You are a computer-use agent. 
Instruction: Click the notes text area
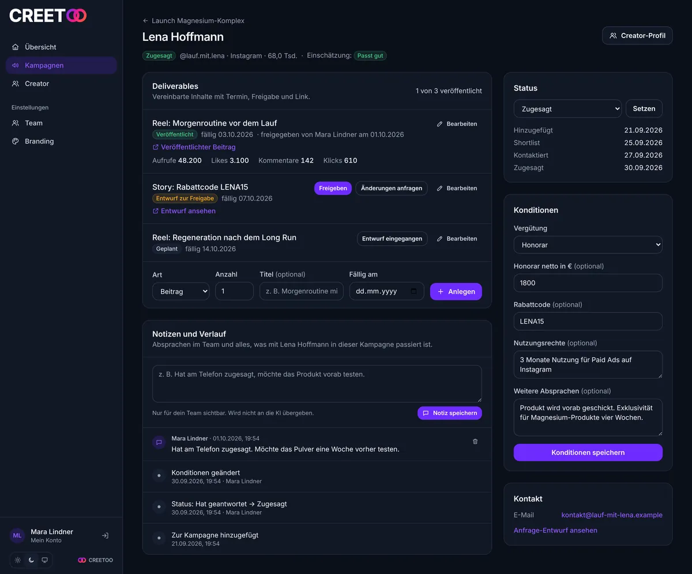317,384
